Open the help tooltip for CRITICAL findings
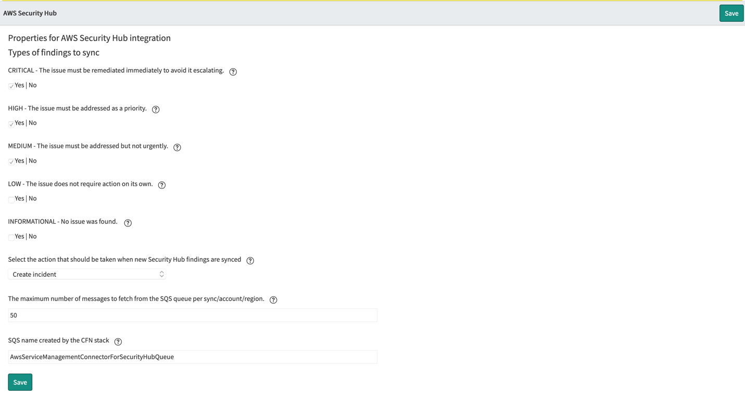The height and width of the screenshot is (399, 745). [233, 72]
